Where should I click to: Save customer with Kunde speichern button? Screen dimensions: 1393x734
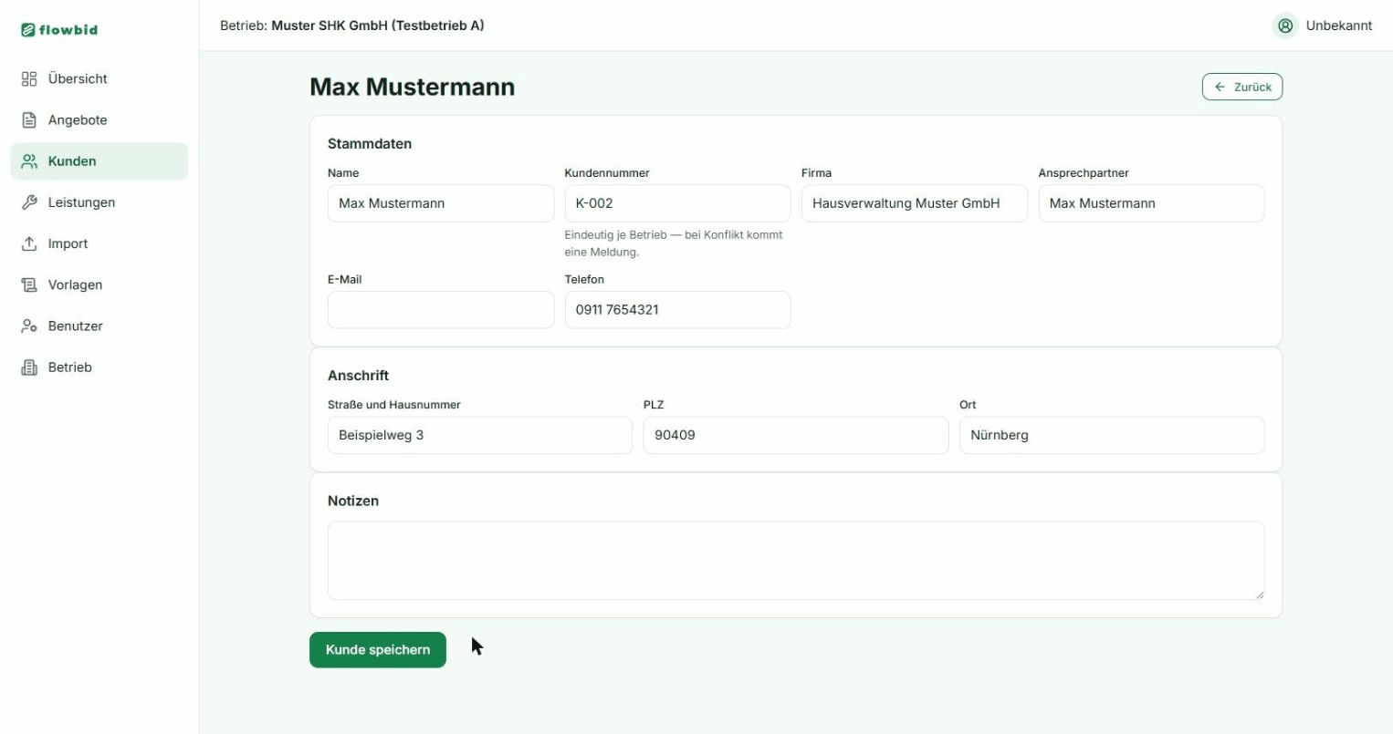(x=378, y=650)
